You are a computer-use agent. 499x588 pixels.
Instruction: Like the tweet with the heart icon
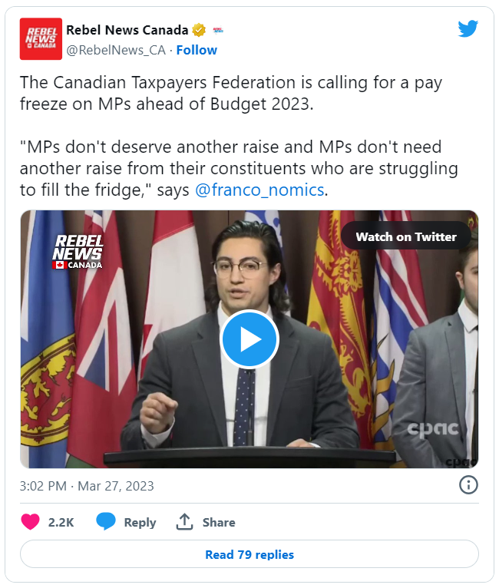[x=31, y=522]
